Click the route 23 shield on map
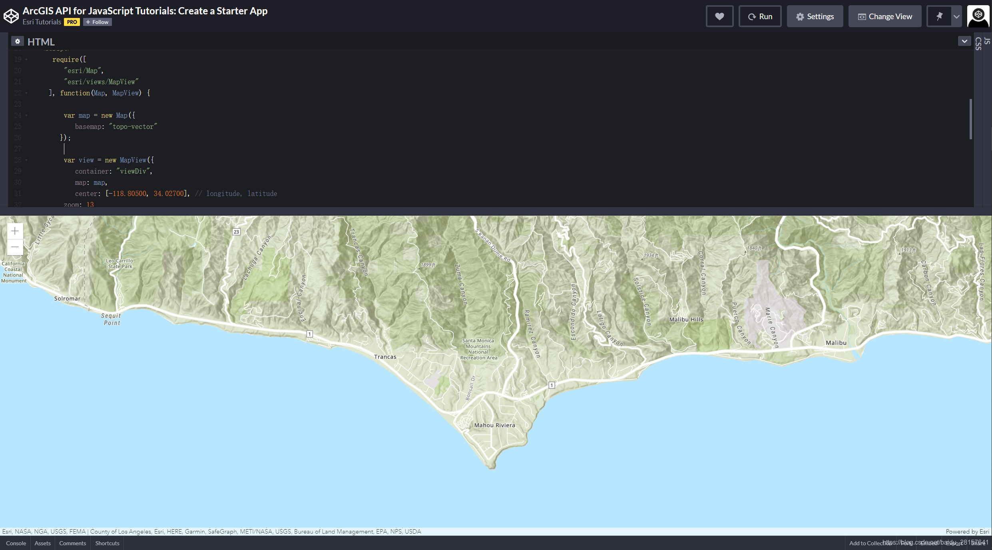 click(x=236, y=232)
